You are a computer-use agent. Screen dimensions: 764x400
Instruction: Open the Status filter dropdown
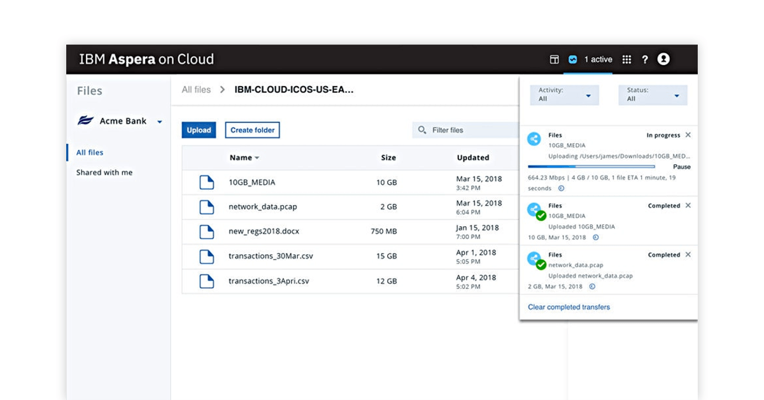click(x=653, y=95)
